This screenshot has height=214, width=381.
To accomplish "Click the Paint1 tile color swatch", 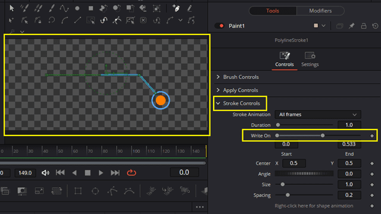I will click(x=316, y=26).
